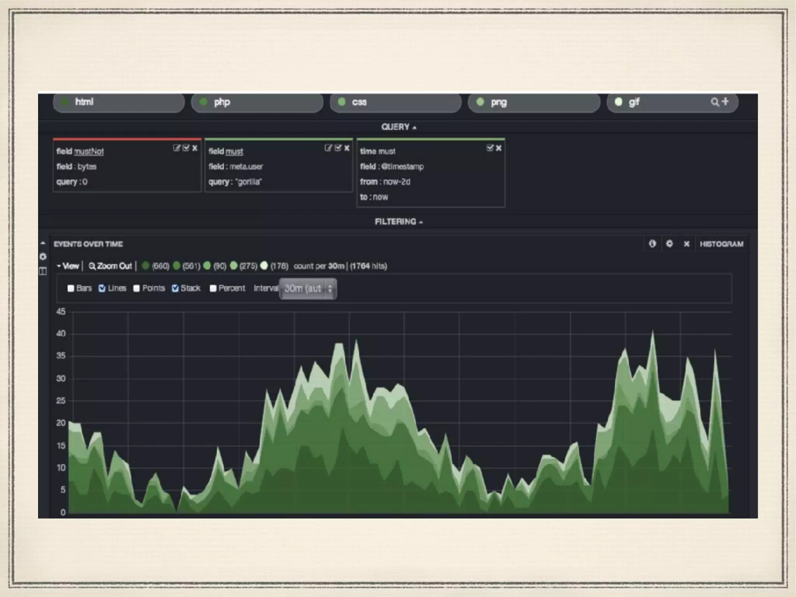Viewport: 796px width, 597px height.
Task: Click row settings gear on left edge
Action: [43, 257]
